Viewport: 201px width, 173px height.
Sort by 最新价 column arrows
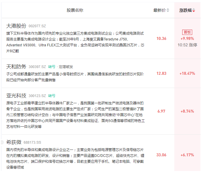click(168, 10)
